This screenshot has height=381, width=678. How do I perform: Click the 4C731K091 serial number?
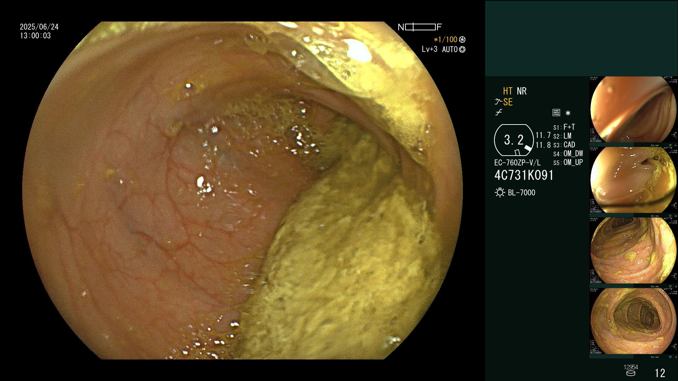point(524,175)
